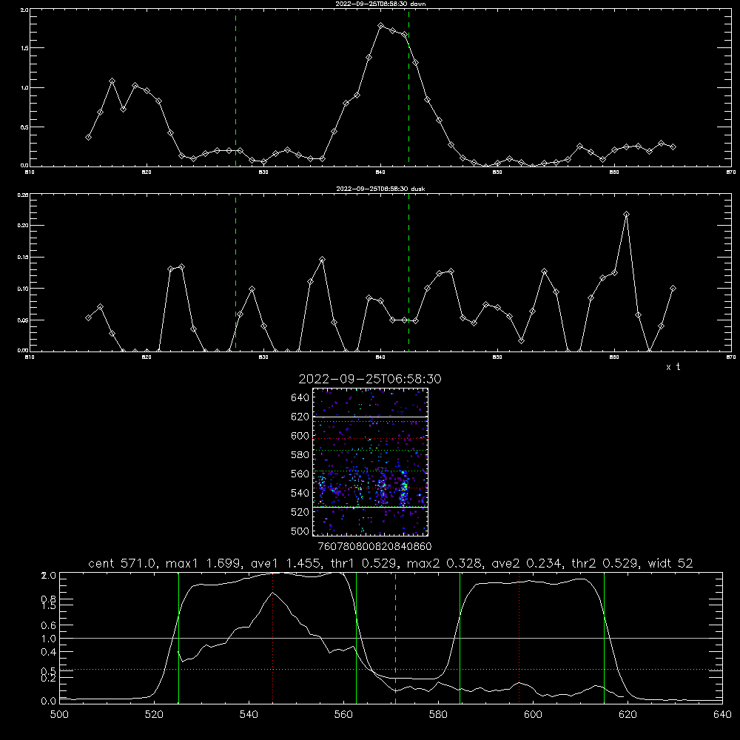Click the red dotted line near 597
Image resolution: width=740 pixels, height=740 pixels.
click(x=519, y=638)
